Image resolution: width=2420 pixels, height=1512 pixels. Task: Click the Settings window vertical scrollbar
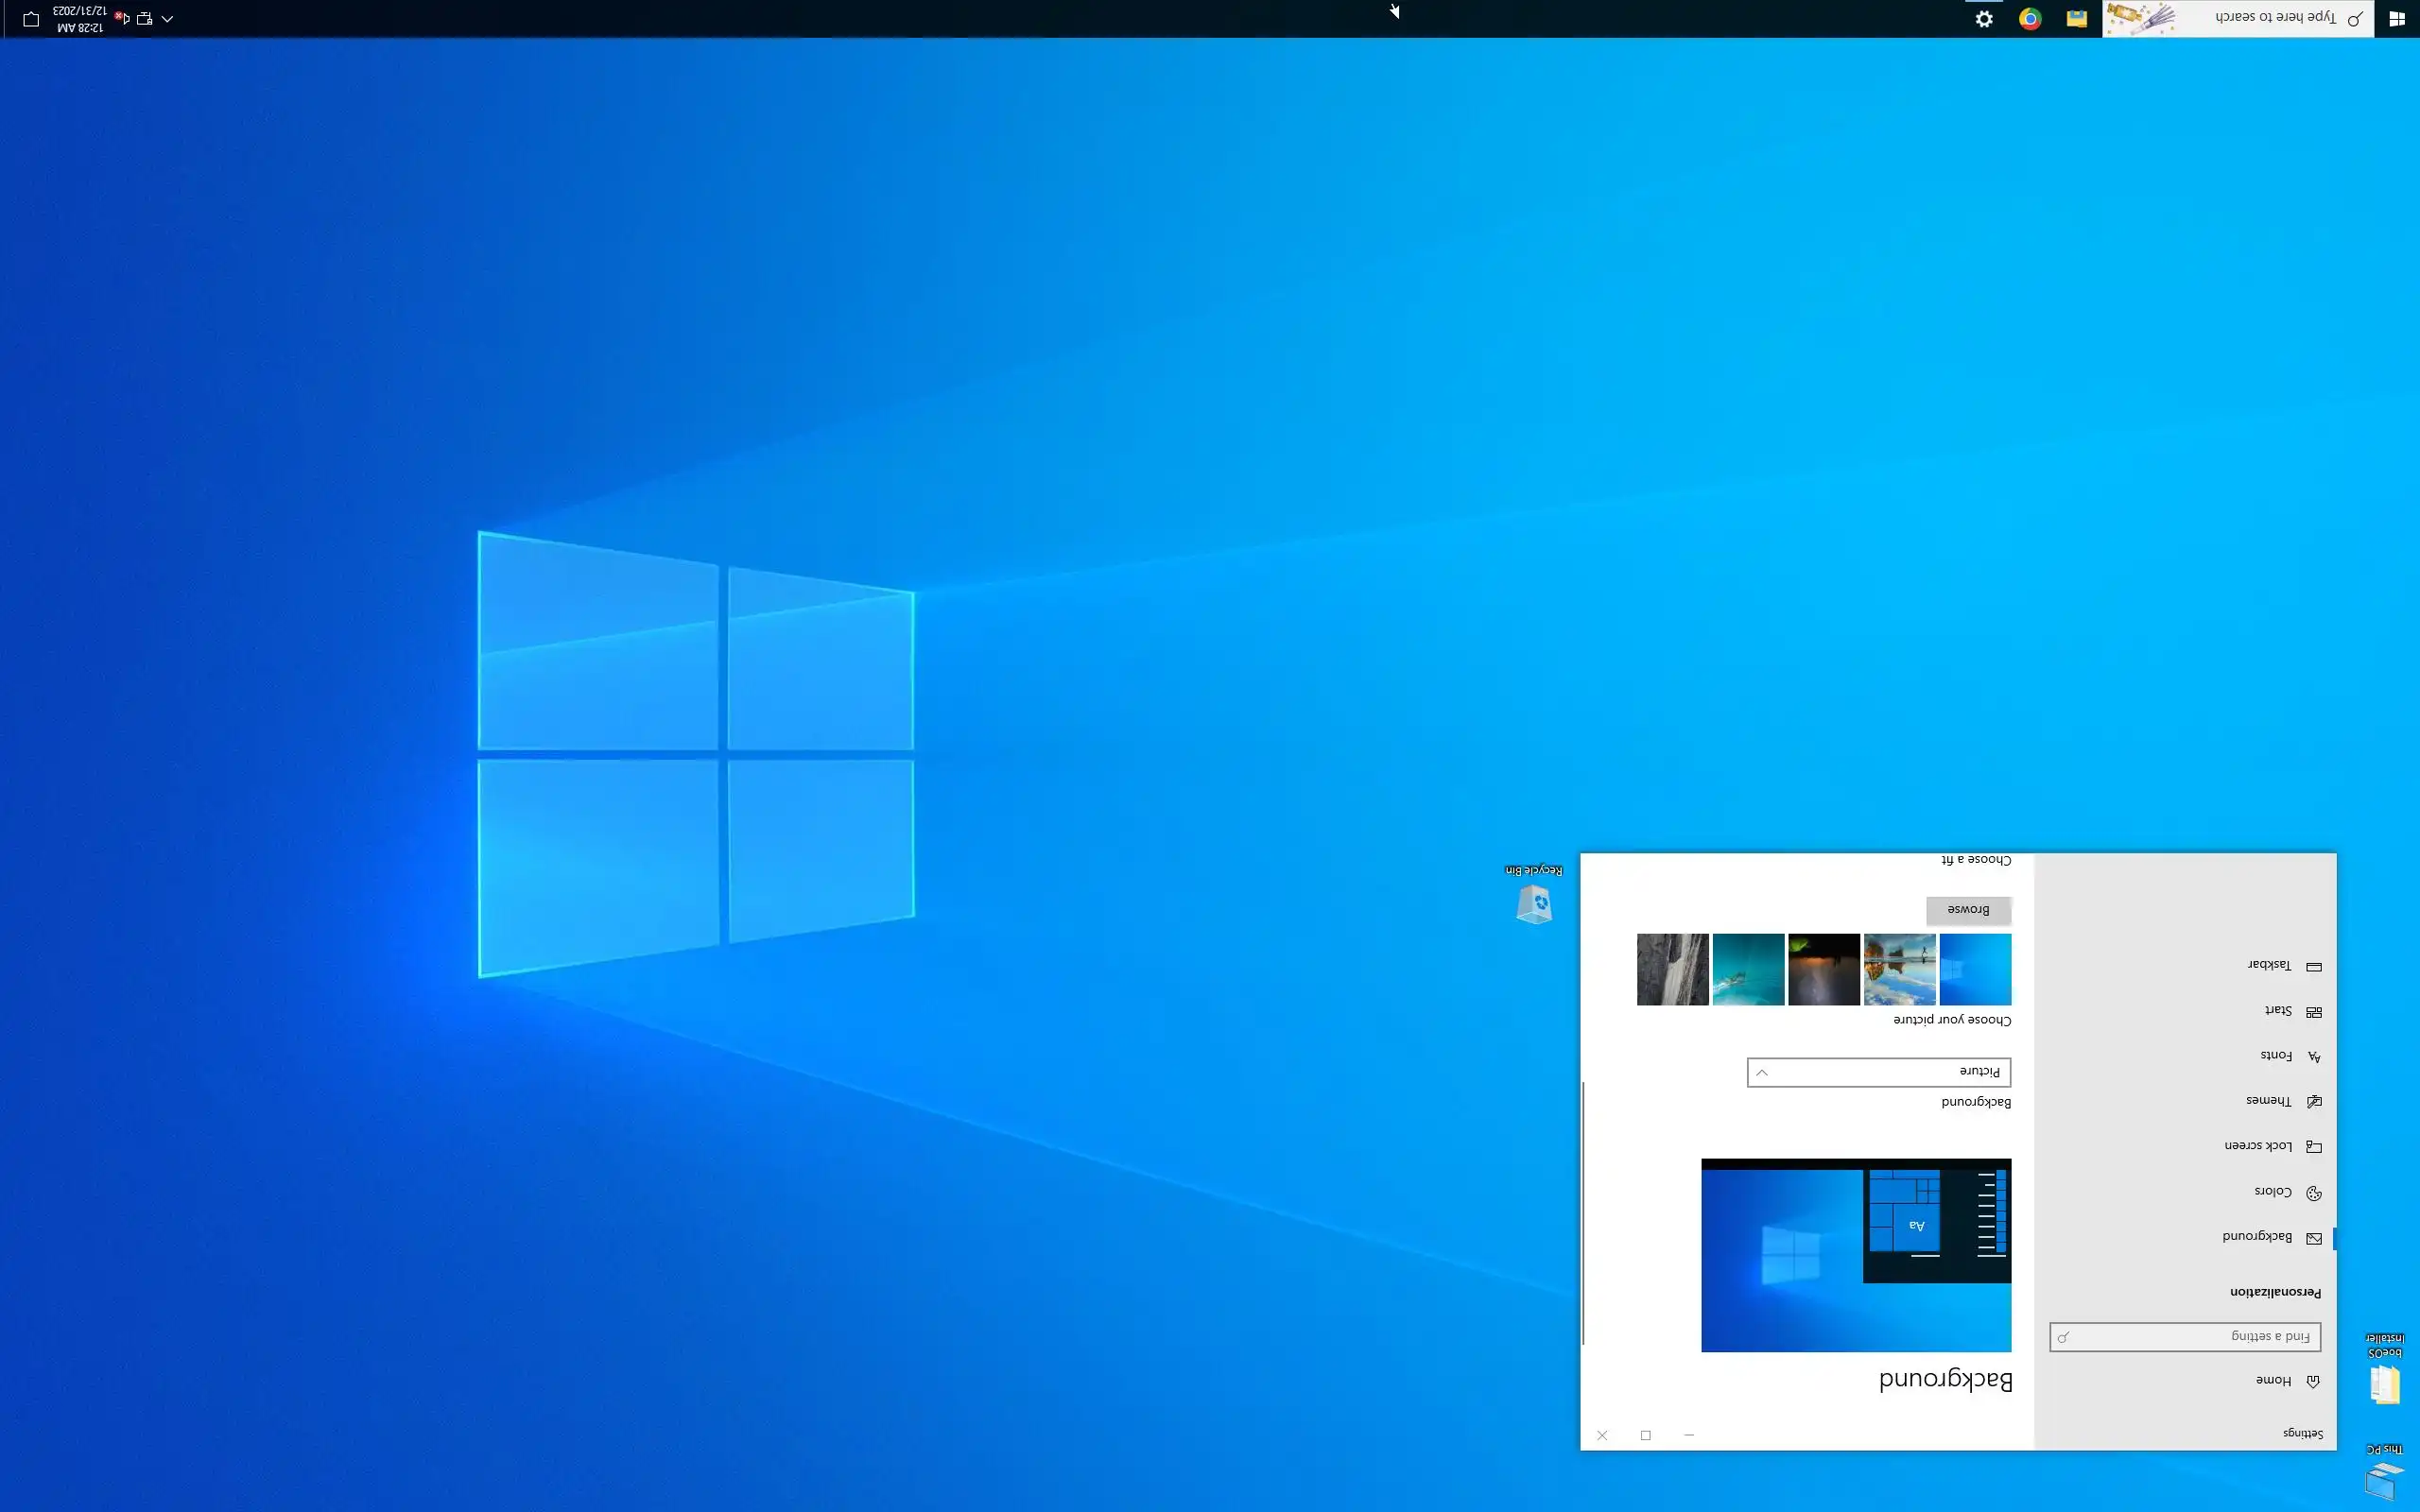coord(1584,1212)
